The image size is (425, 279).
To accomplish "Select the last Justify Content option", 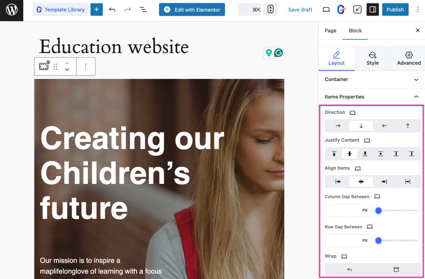I will click(x=411, y=154).
